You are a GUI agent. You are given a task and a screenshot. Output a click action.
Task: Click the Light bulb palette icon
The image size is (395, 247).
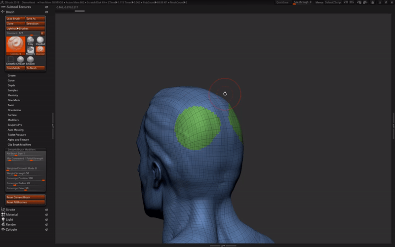click(x=3, y=219)
